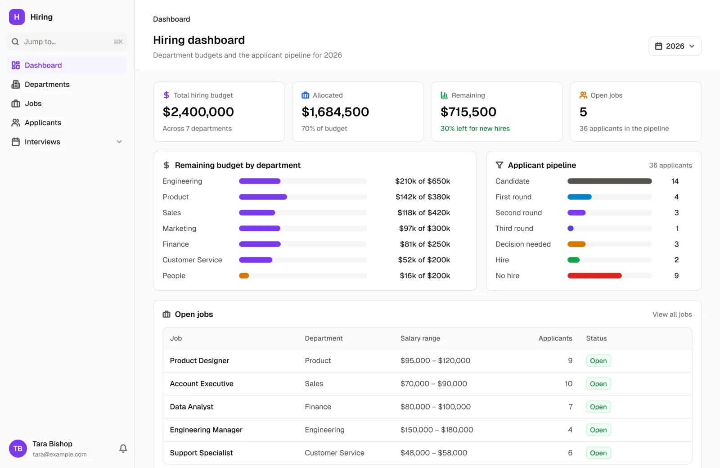The width and height of the screenshot is (720, 468).
Task: Click the View all jobs link
Action: [x=672, y=315]
